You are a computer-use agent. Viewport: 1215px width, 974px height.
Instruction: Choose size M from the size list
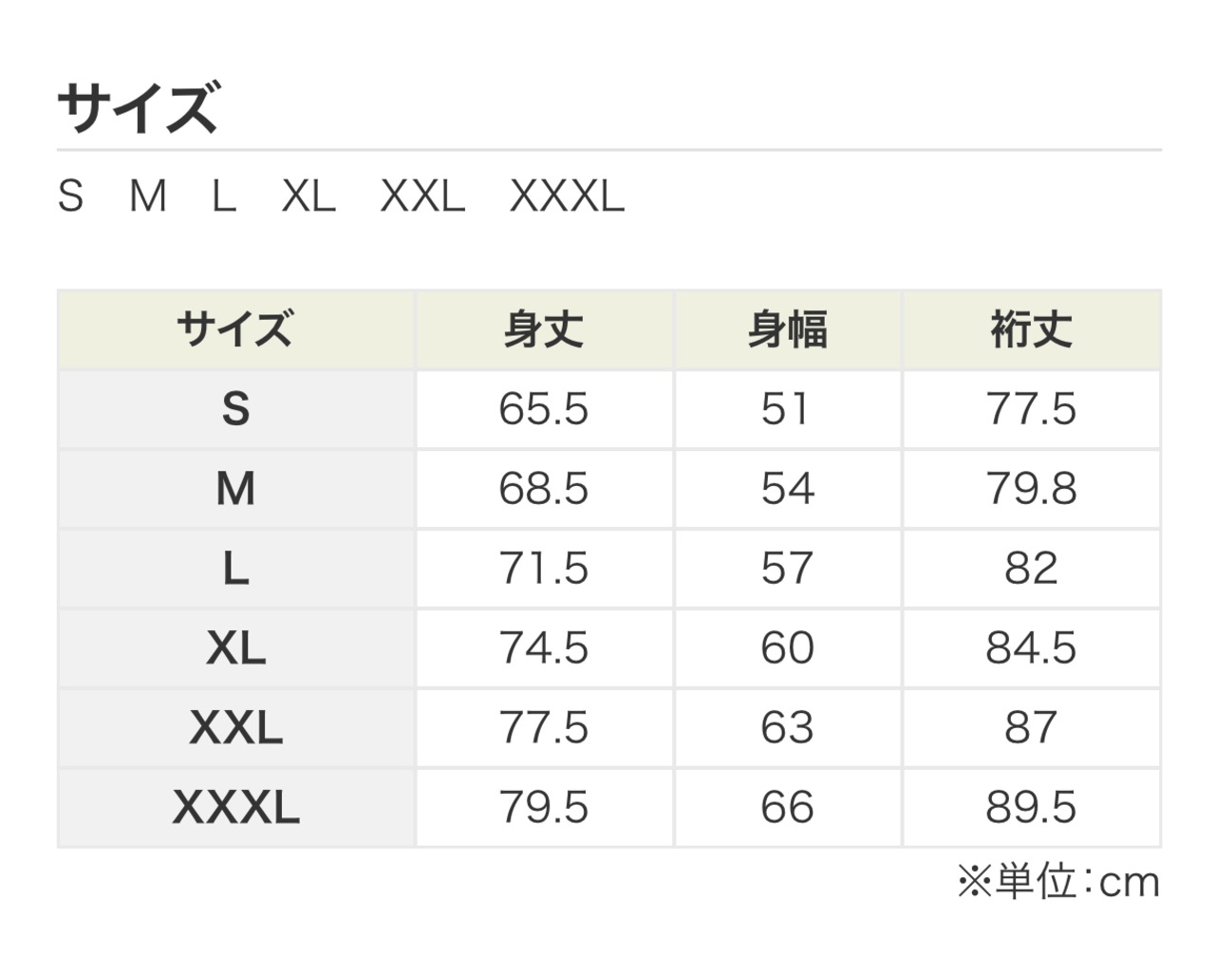click(x=148, y=197)
